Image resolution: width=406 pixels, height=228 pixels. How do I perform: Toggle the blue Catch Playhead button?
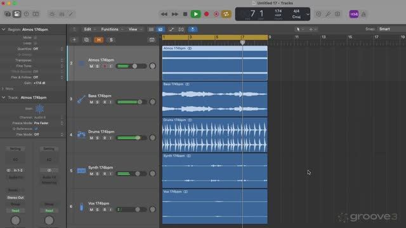(x=193, y=30)
